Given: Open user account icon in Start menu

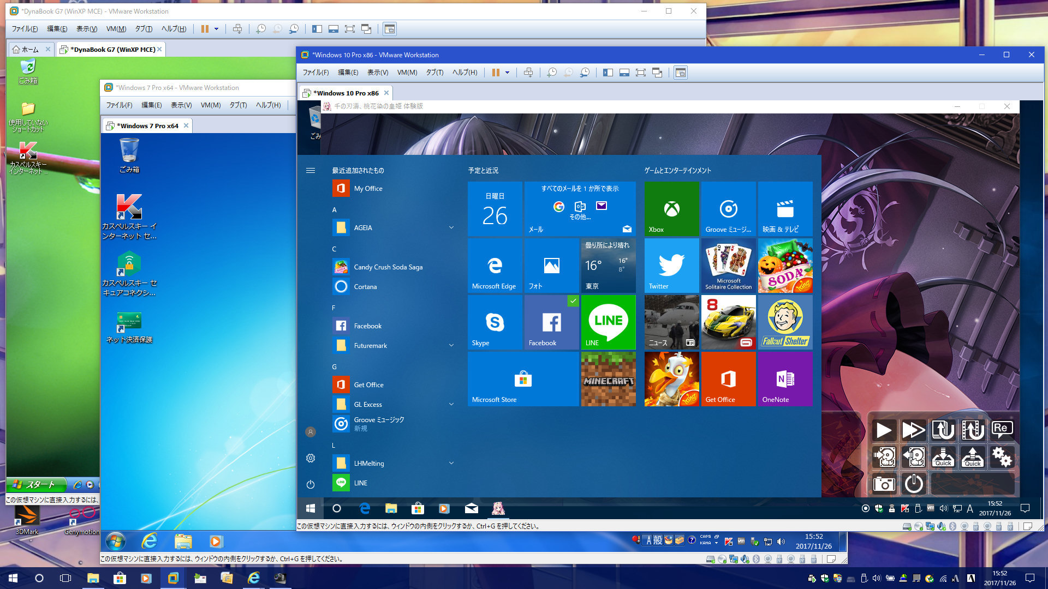Looking at the screenshot, I should click(311, 432).
